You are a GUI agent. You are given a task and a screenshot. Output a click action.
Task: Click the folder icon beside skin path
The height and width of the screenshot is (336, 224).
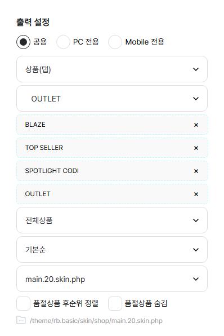tap(21, 320)
